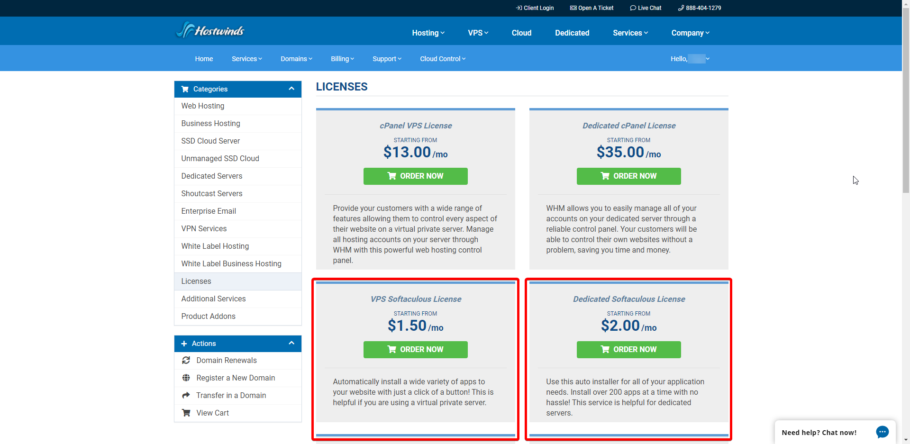Order the Dedicated Softaculous License
This screenshot has height=444, width=910.
(x=629, y=350)
